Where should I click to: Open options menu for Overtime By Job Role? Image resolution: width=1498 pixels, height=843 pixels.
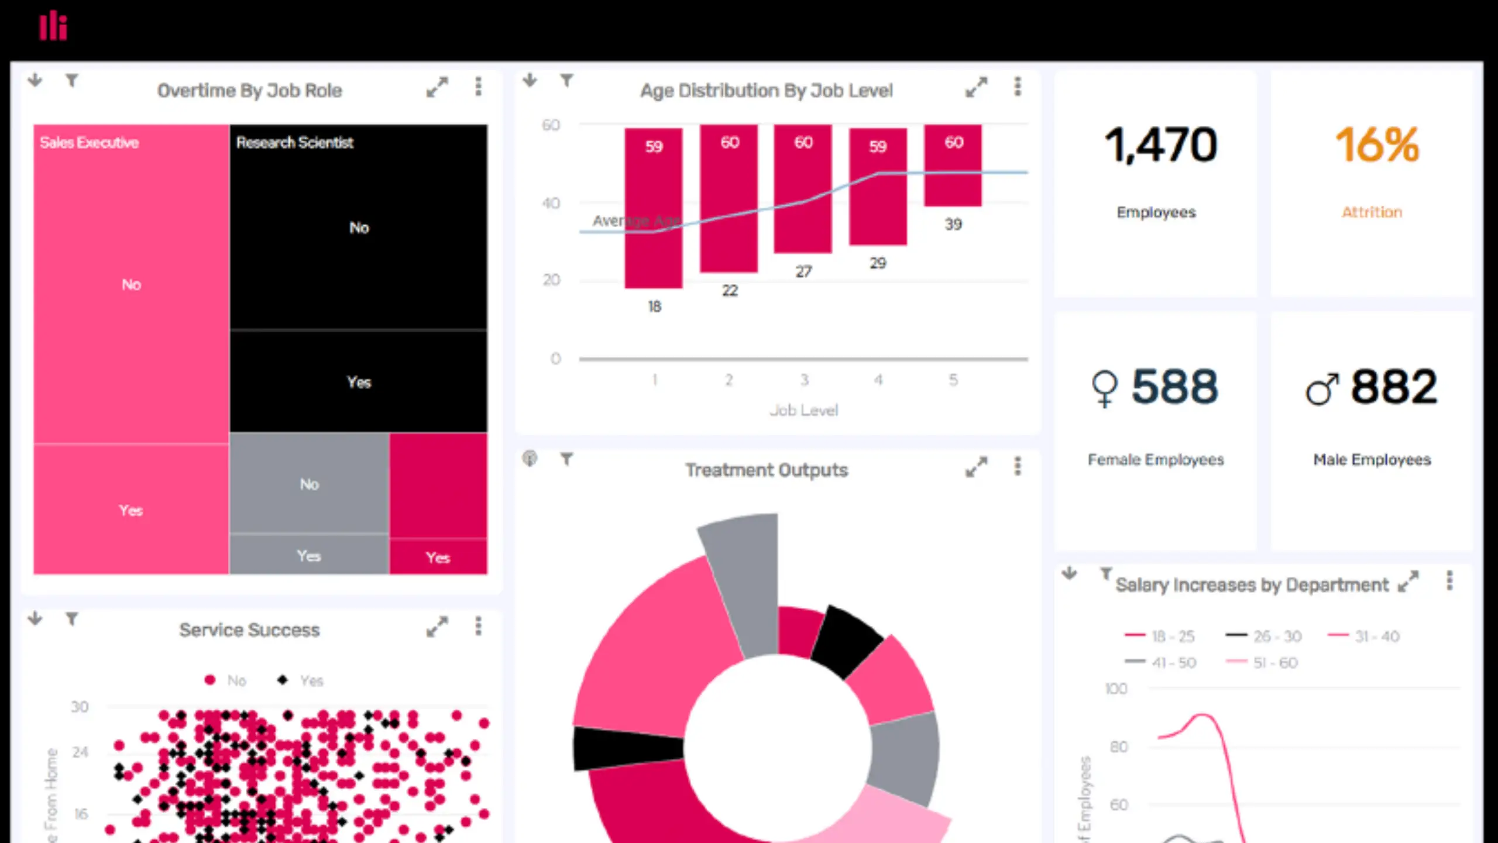[478, 87]
